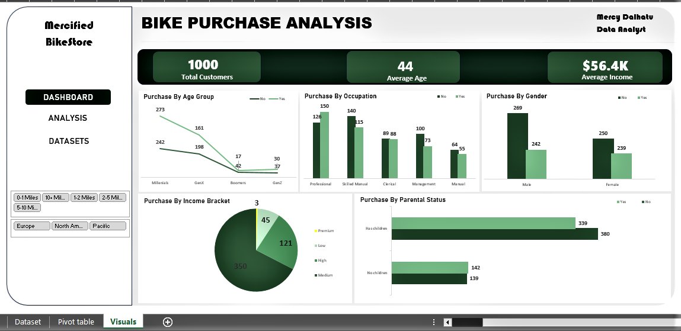The height and width of the screenshot is (331, 681).
Task: Select the Mercy Dalhatu author text
Action: pos(625,17)
